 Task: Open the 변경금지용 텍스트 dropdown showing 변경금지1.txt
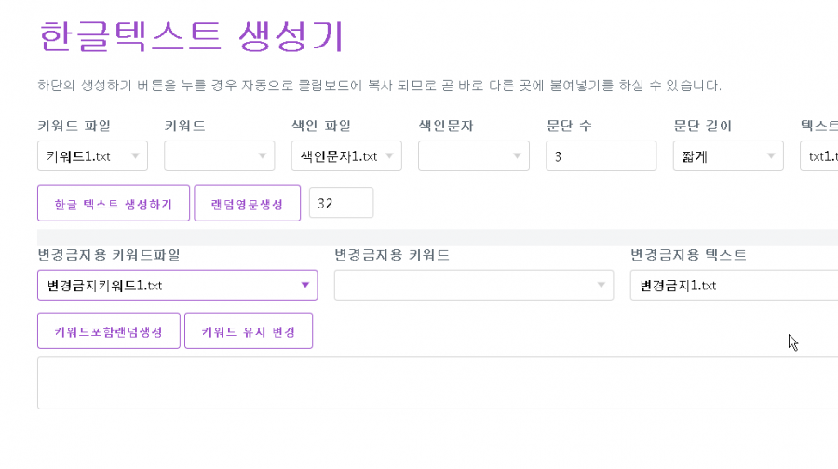click(x=734, y=286)
